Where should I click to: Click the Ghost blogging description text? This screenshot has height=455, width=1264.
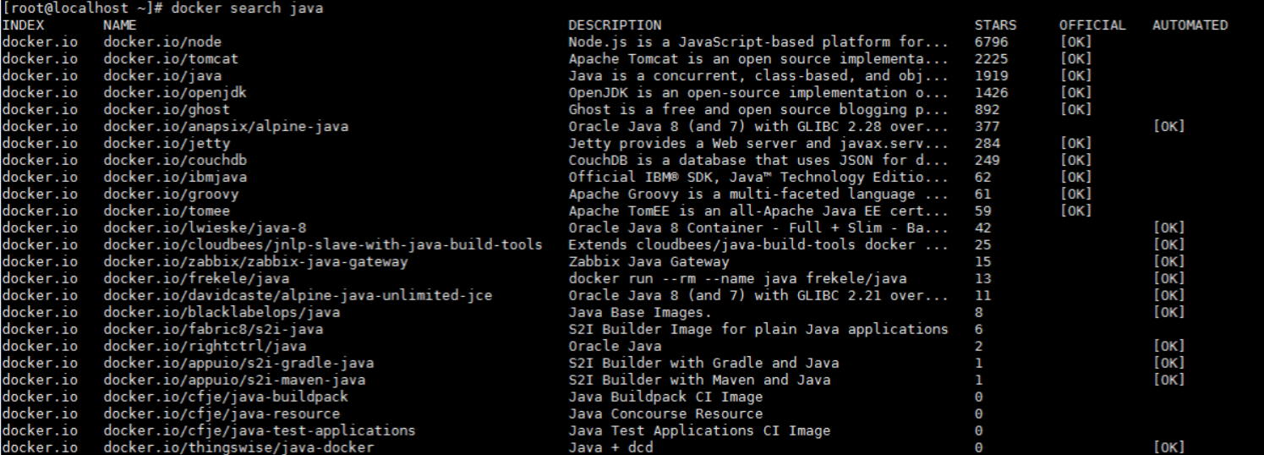(x=758, y=109)
